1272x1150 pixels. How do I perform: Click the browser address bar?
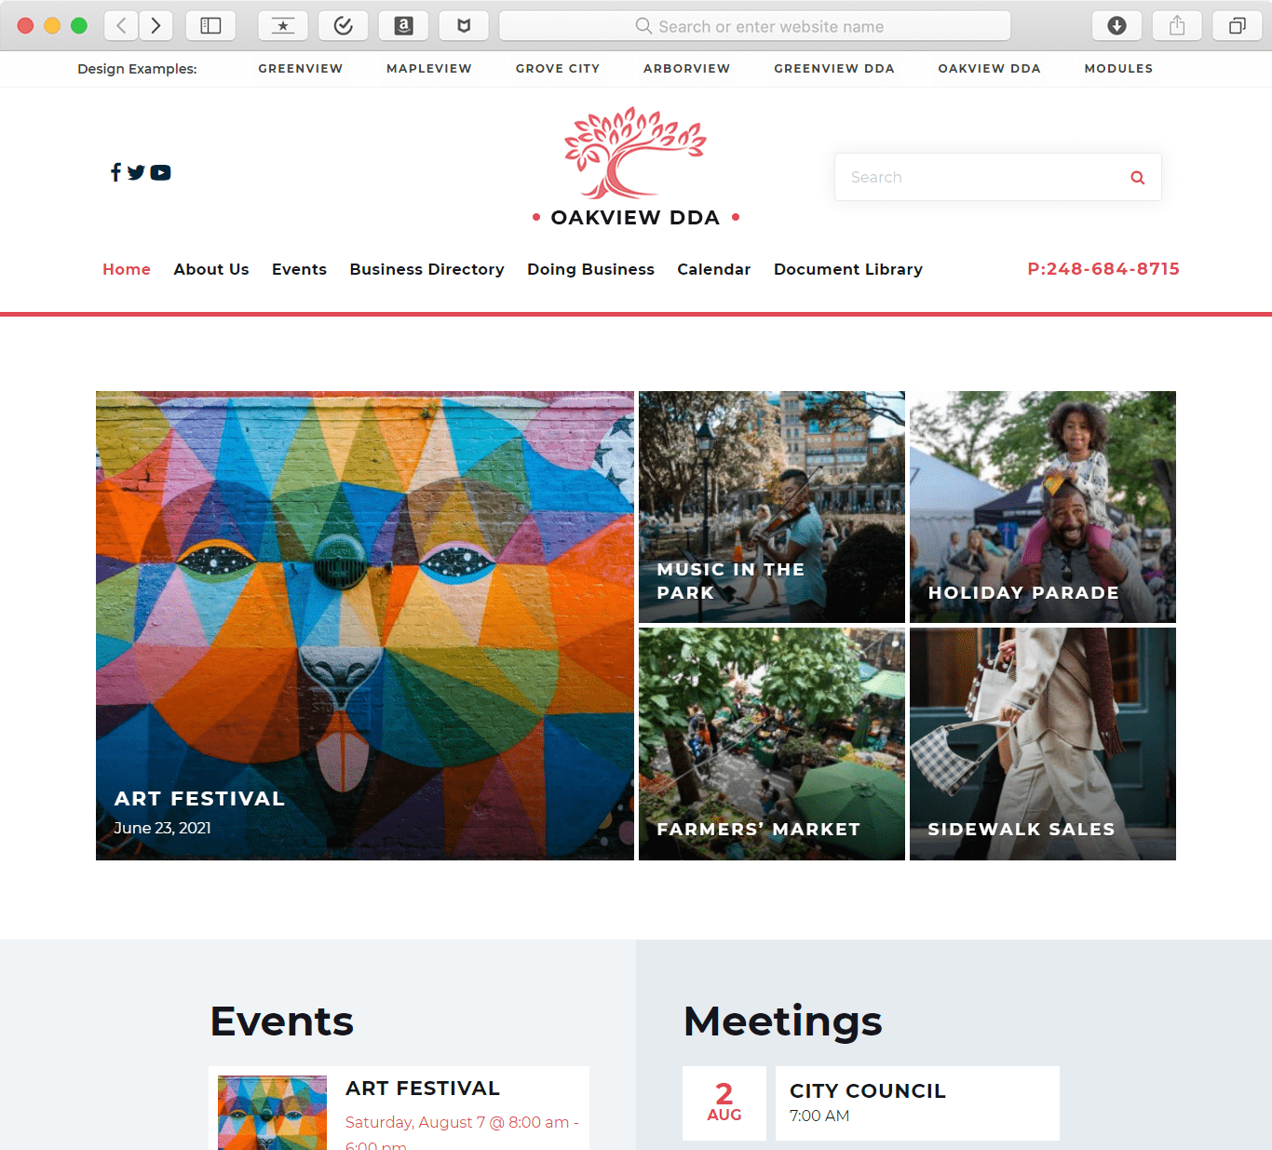pos(755,26)
